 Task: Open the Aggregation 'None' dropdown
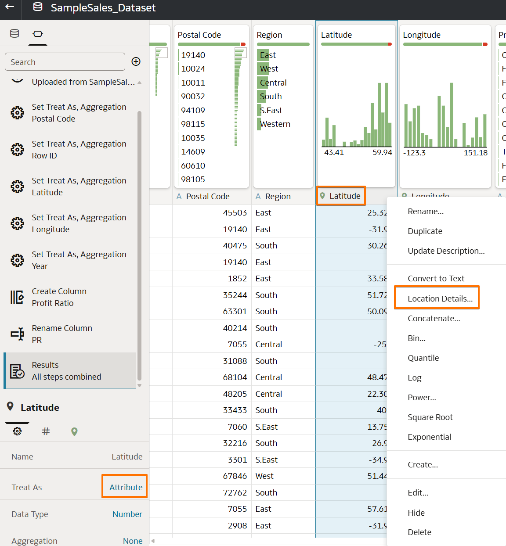[x=133, y=541]
